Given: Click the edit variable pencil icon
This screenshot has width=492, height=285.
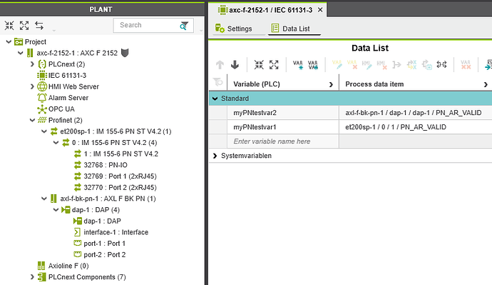Looking at the screenshot, I should click(x=337, y=65).
